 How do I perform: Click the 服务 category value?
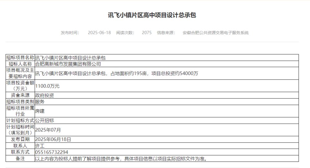click(x=40, y=102)
